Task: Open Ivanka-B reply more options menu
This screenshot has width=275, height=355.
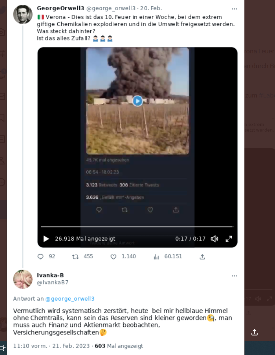Action: click(234, 276)
